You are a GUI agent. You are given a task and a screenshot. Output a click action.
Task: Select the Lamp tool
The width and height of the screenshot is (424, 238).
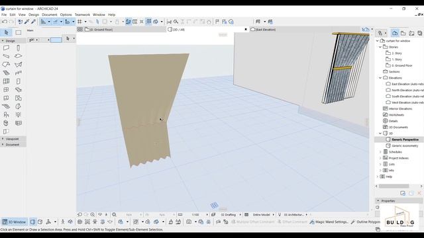pyautogui.click(x=18, y=114)
